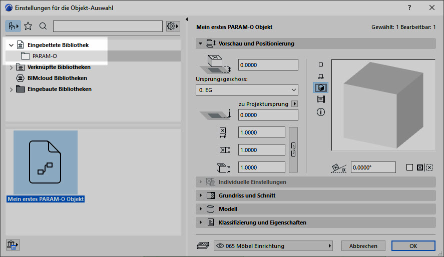This screenshot has height=257, width=444.
Task: Collapse the left panel with arrow
Action: (187, 19)
